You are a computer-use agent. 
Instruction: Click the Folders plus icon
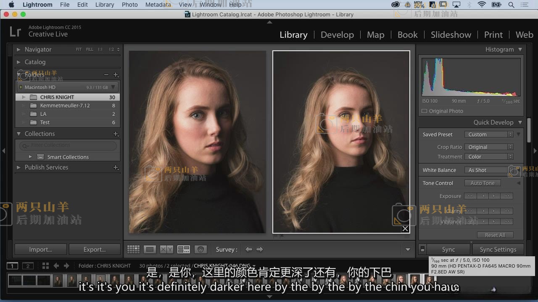coord(116,75)
